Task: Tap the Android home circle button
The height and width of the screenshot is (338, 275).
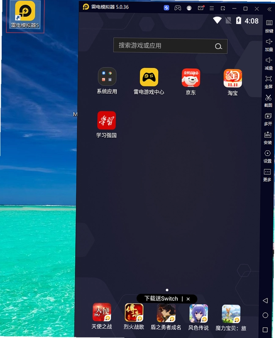Action: click(265, 315)
